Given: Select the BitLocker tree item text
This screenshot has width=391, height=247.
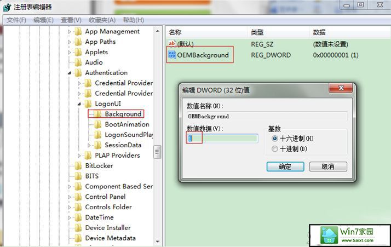Looking at the screenshot, I should click(99, 165).
